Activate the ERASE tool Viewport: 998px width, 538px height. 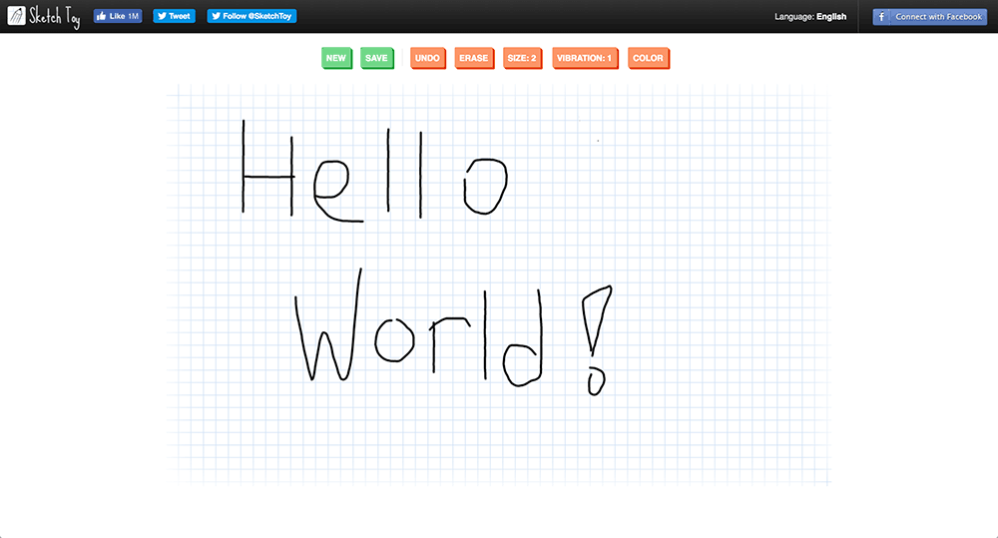click(473, 58)
